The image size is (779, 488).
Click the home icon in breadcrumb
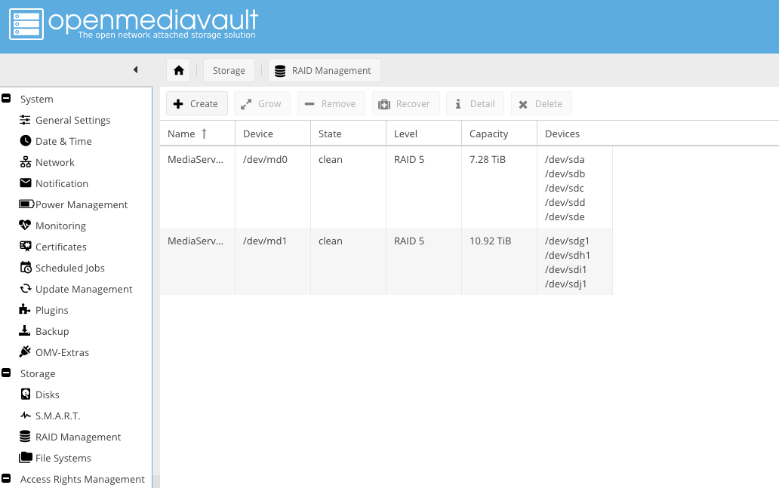point(179,70)
